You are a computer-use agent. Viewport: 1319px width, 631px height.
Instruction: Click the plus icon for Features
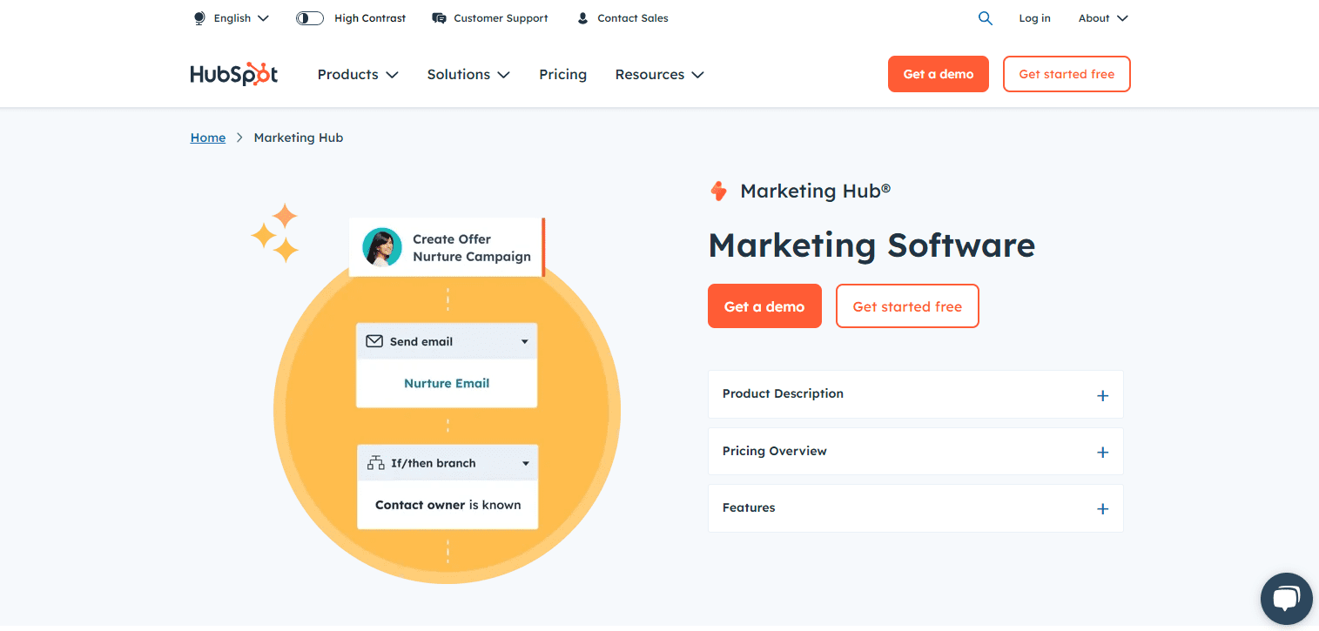[1102, 509]
